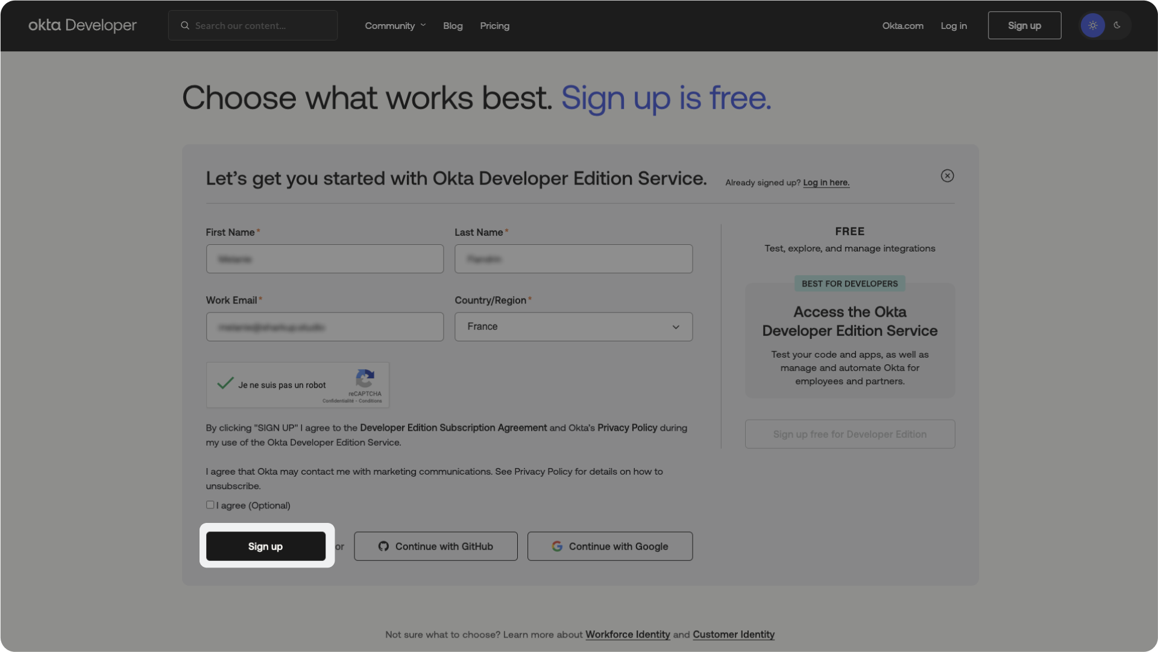Click the close X button on form

[x=947, y=176]
